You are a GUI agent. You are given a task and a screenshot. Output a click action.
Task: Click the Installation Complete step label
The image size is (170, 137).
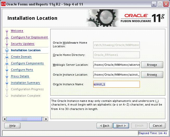26,96
